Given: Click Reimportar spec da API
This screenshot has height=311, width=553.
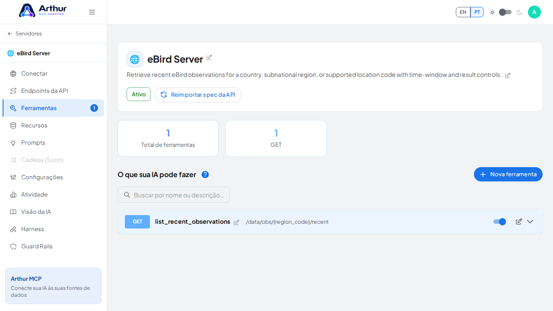Looking at the screenshot, I should coord(198,95).
